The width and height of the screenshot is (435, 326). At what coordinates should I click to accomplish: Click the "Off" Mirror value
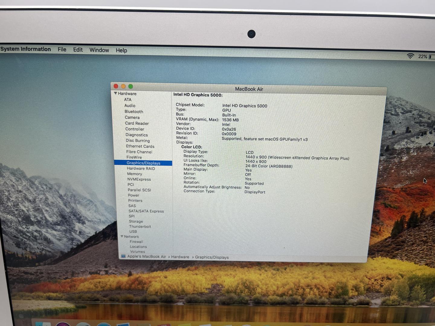[248, 174]
